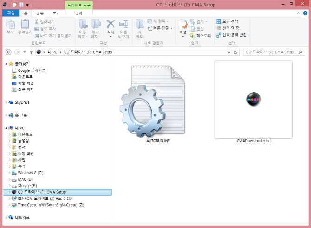
Task: Collapse the Favorites (즐겨찾기) tree node
Action: pos(6,64)
